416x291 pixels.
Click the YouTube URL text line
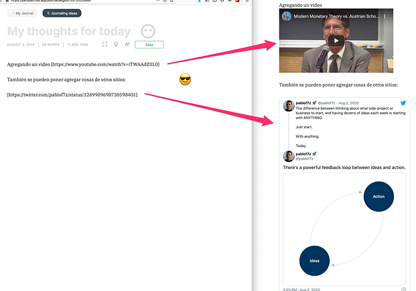pyautogui.click(x=83, y=64)
